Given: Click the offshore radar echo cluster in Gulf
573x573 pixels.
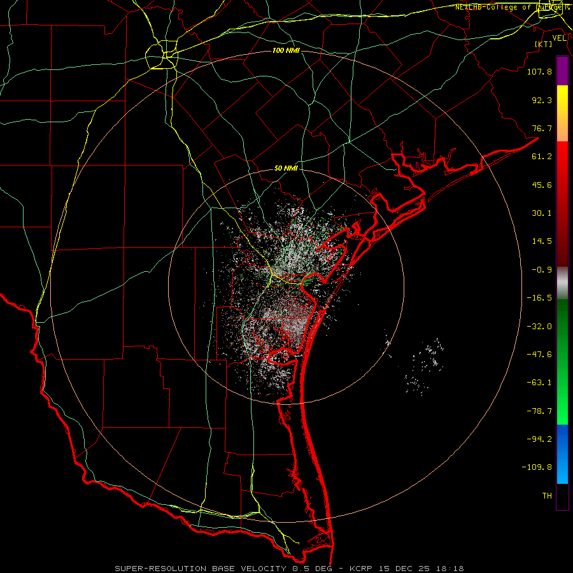Looking at the screenshot, I should [x=425, y=365].
